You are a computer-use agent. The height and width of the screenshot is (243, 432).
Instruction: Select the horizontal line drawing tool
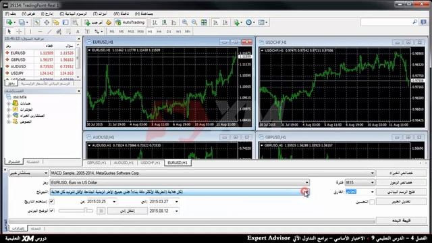[40, 32]
